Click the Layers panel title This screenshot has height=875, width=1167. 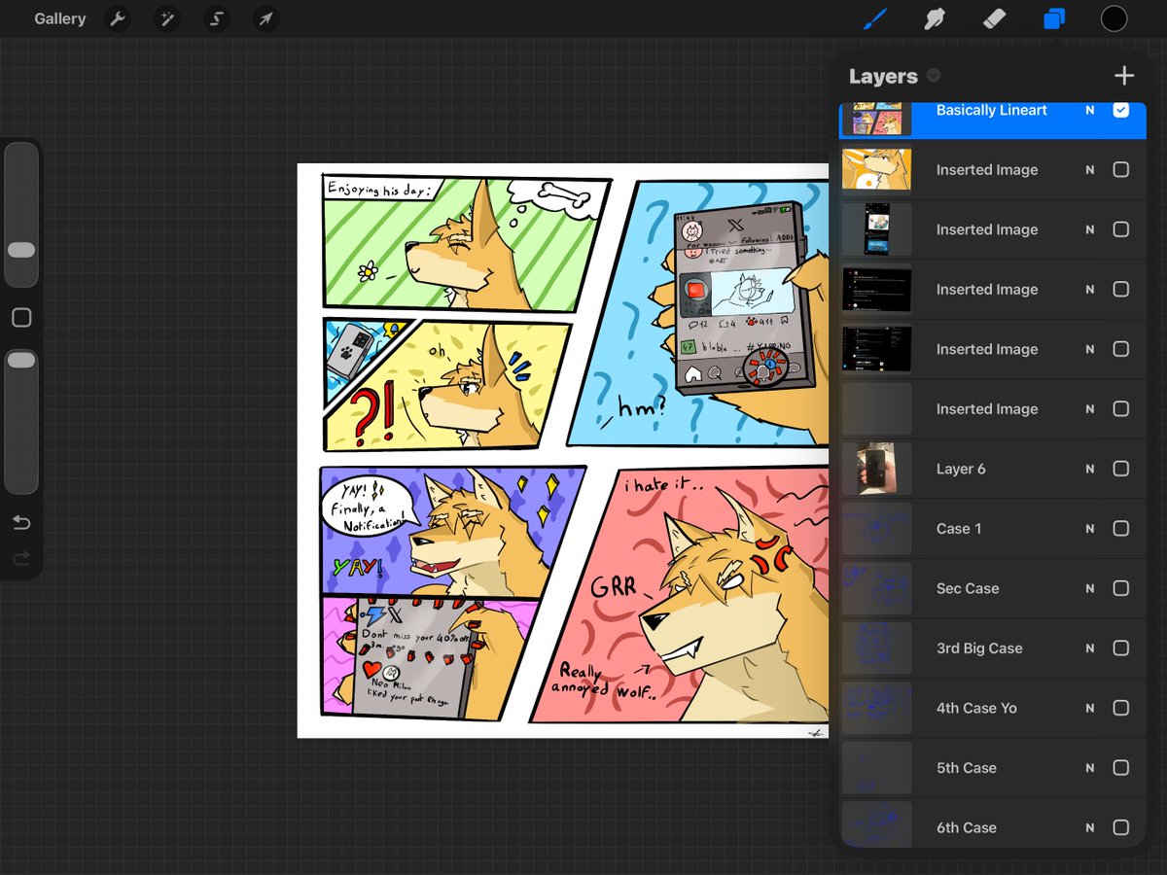pyautogui.click(x=883, y=76)
